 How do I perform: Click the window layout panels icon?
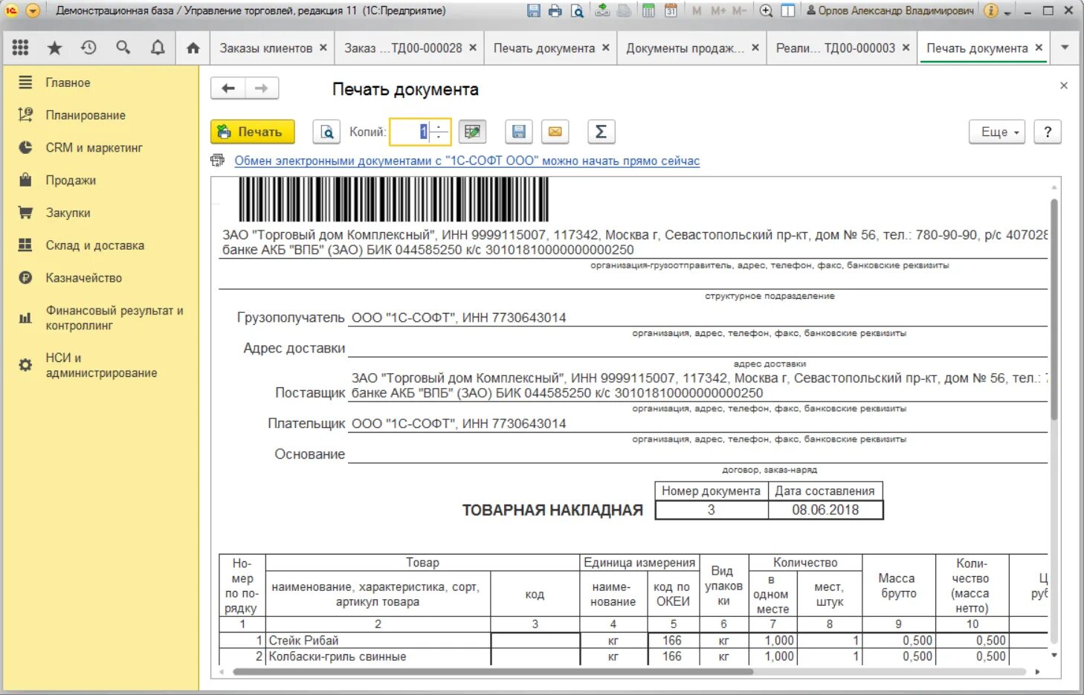pyautogui.click(x=788, y=10)
